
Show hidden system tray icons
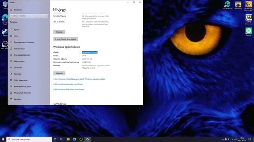(223, 139)
